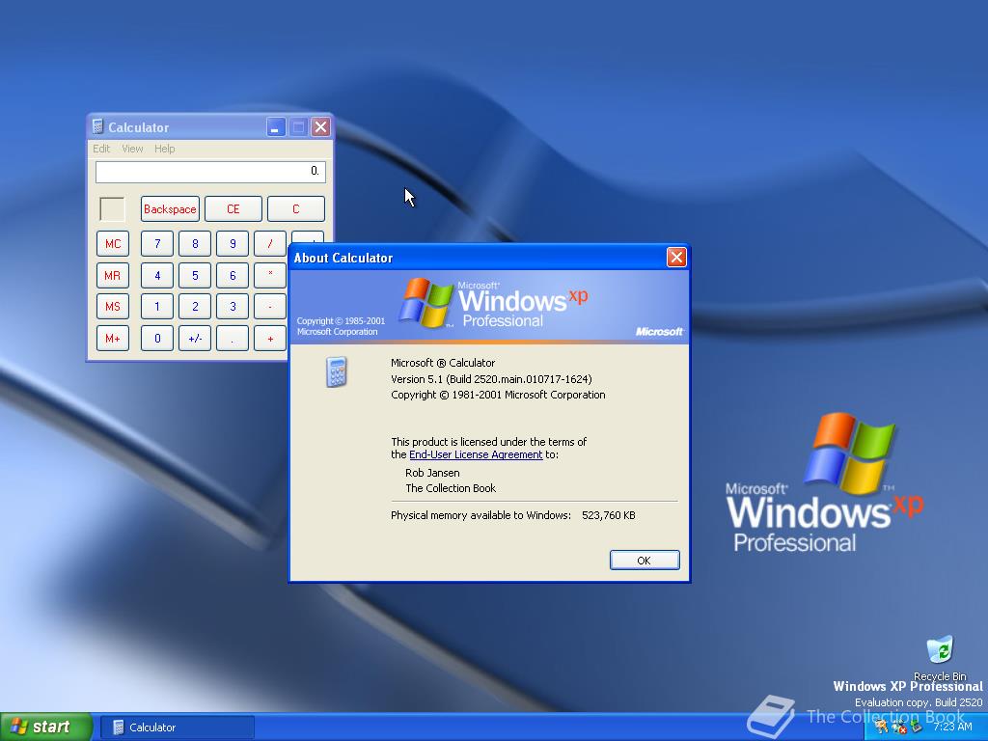Image resolution: width=988 pixels, height=741 pixels.
Task: Click the leftmost system tray icon
Action: coord(881,727)
